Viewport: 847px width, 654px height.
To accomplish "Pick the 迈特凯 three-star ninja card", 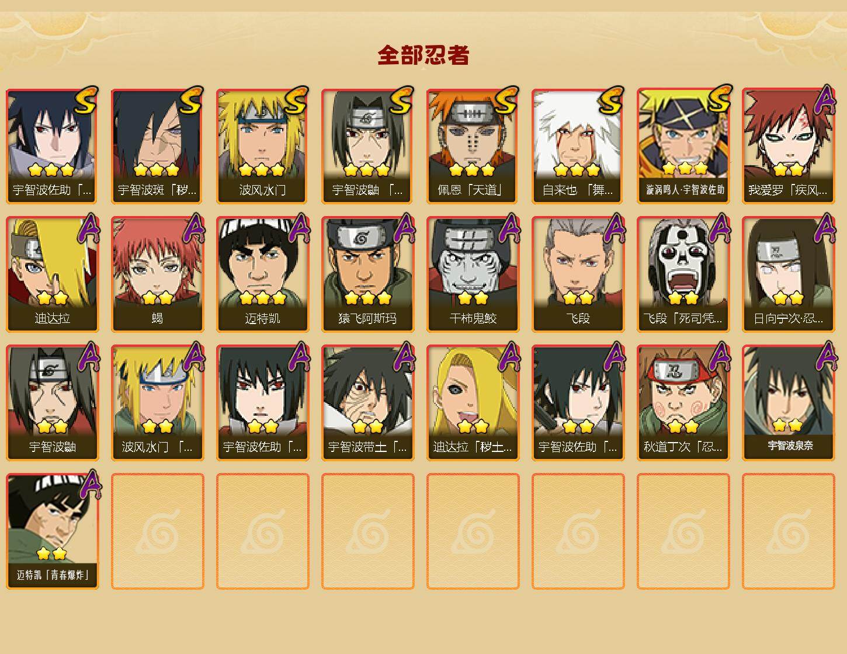I will 263,274.
